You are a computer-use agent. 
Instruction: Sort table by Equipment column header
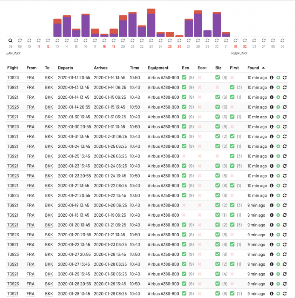pos(158,68)
